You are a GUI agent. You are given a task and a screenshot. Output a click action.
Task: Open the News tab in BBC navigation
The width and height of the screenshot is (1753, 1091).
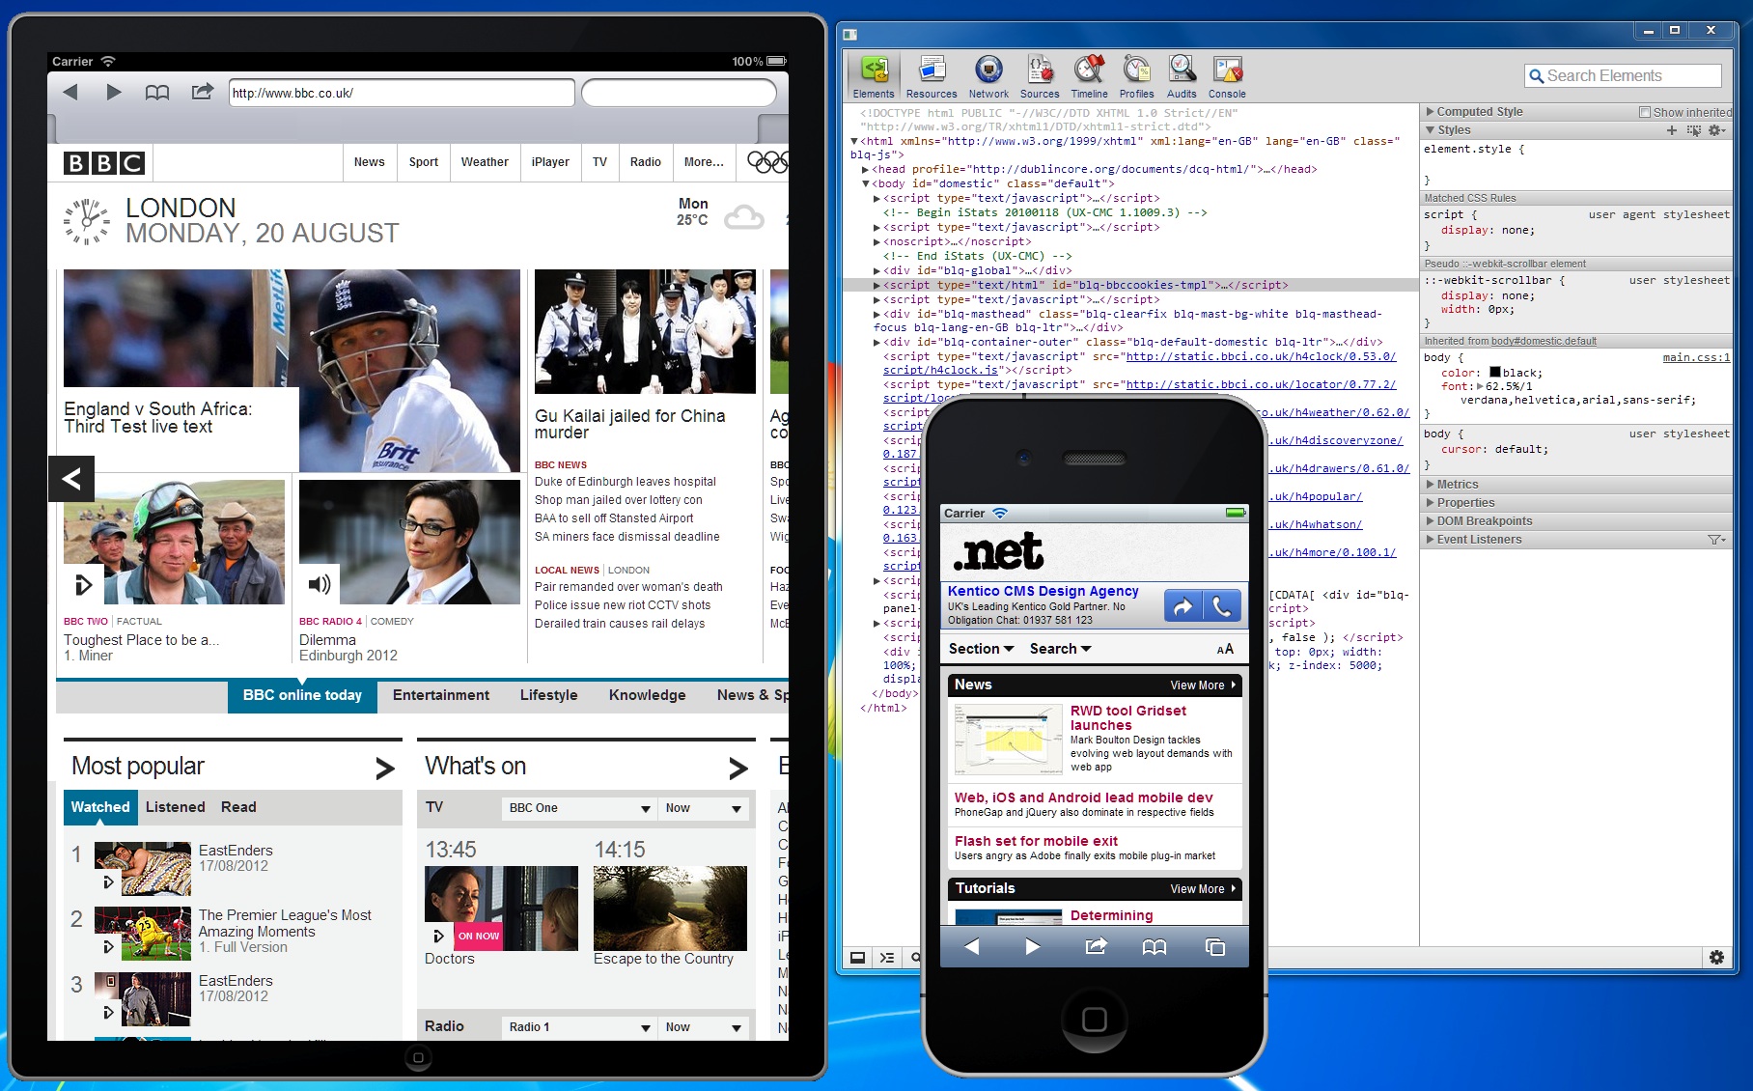pyautogui.click(x=369, y=162)
